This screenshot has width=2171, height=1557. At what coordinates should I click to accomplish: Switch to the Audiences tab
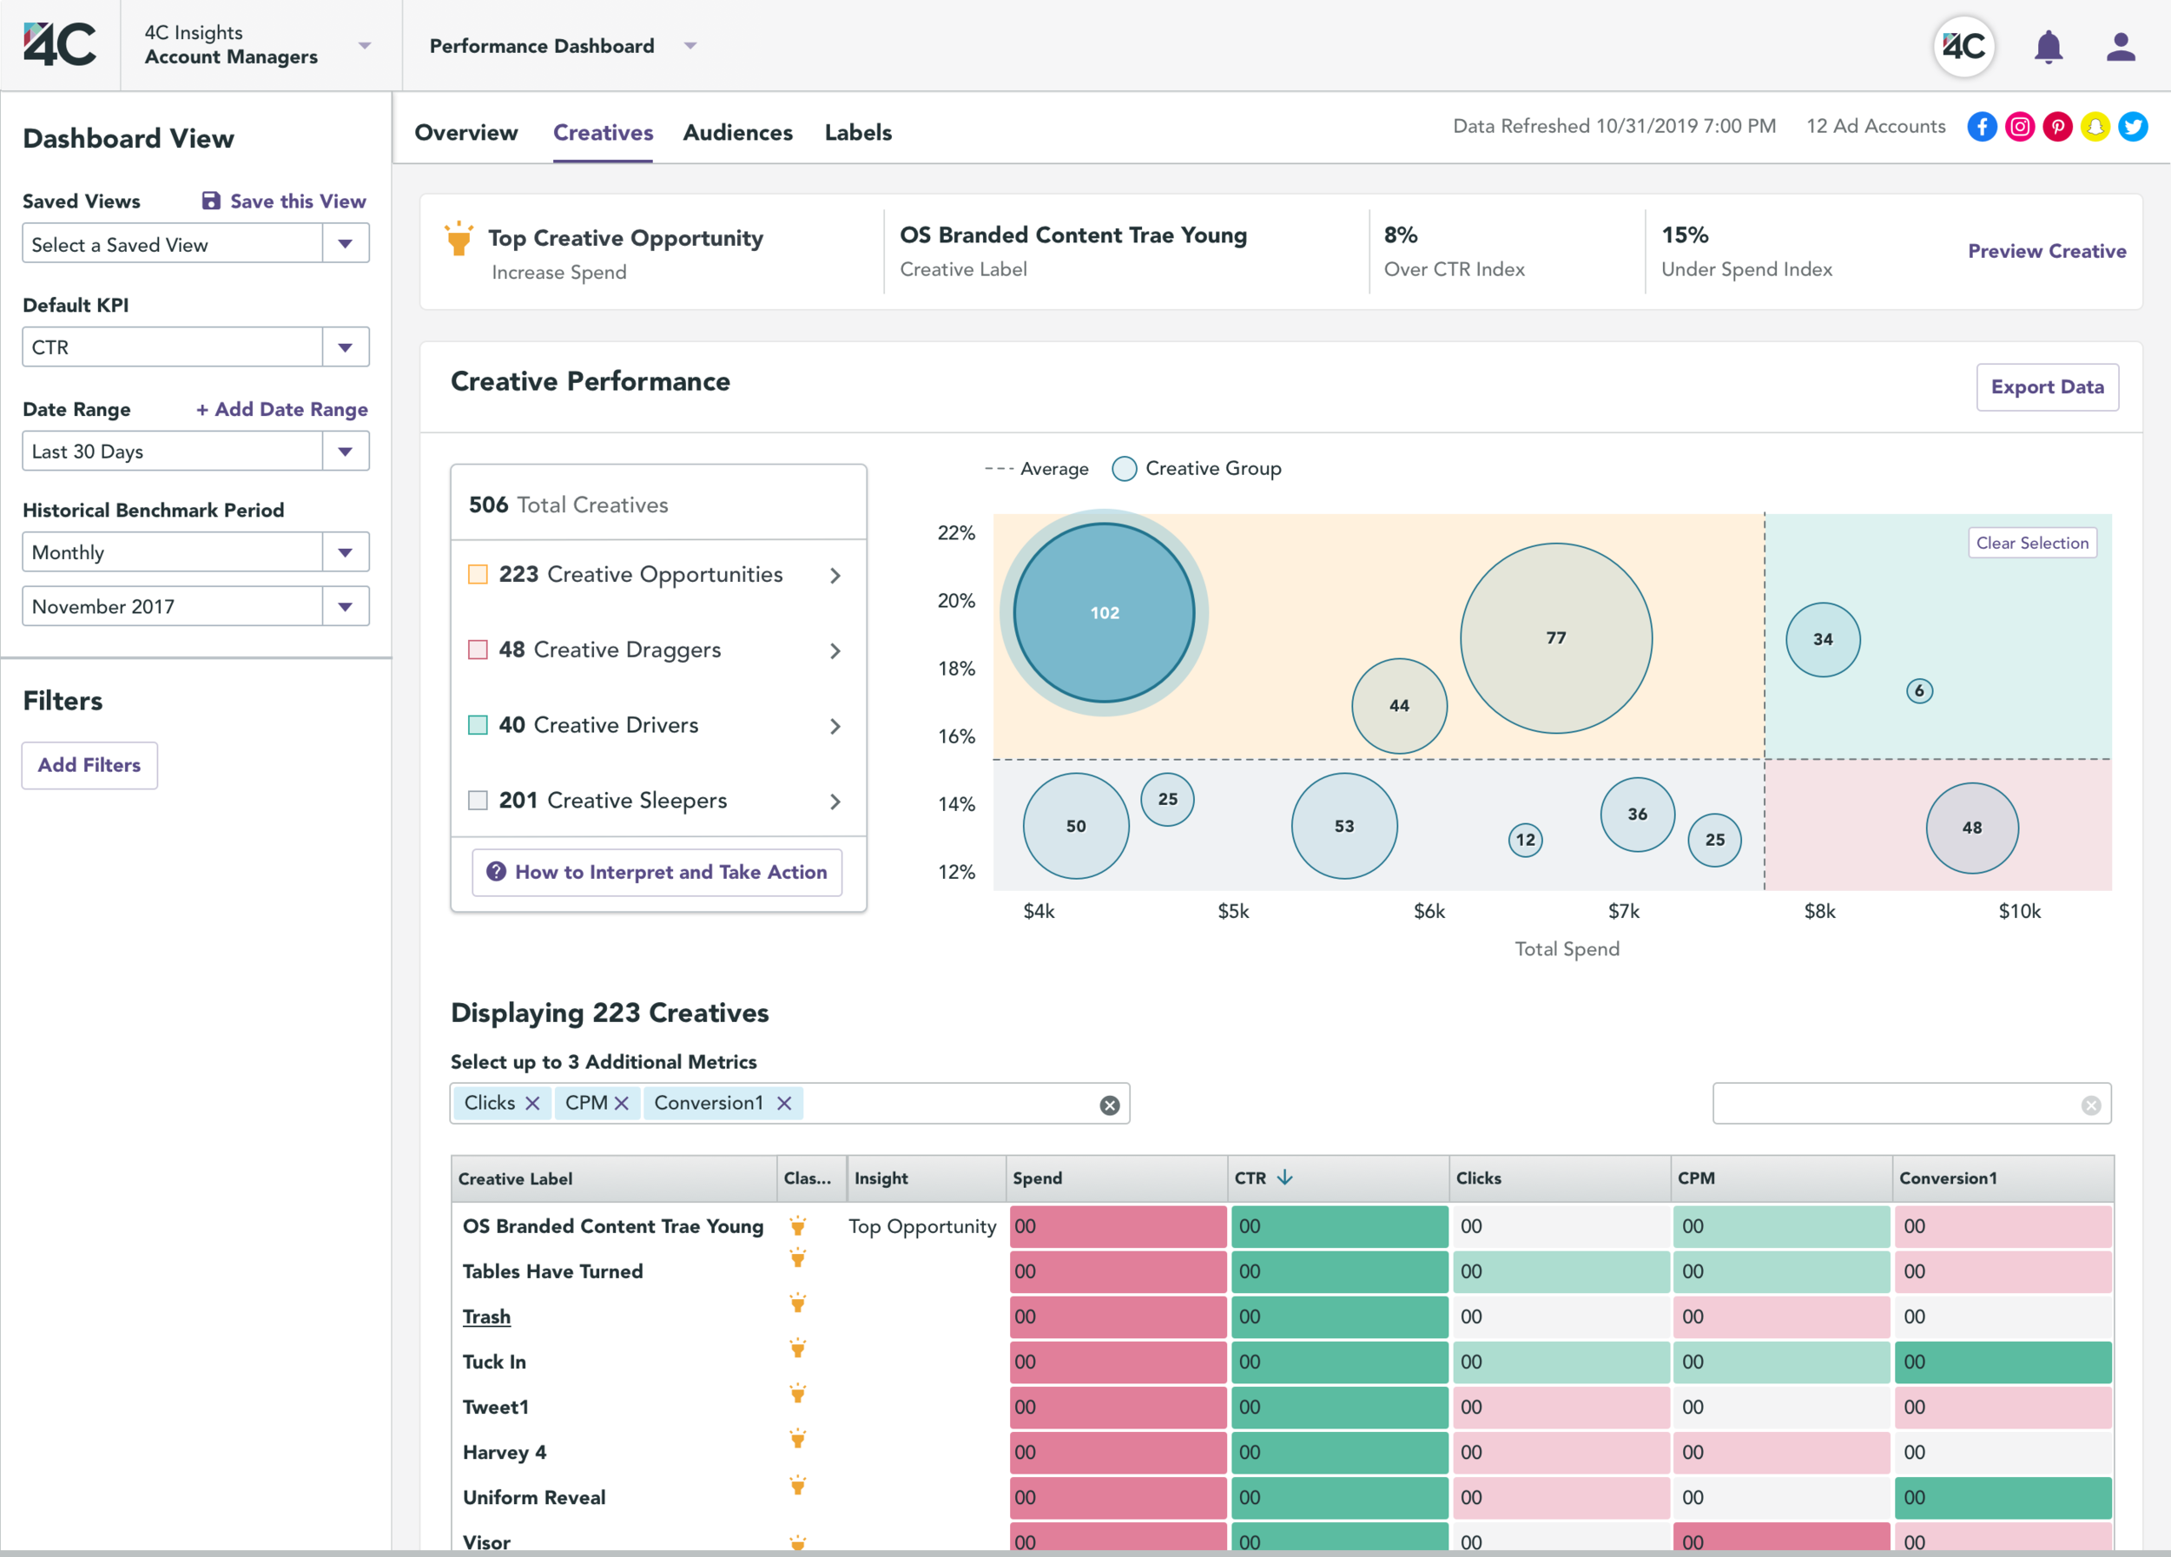click(x=737, y=132)
